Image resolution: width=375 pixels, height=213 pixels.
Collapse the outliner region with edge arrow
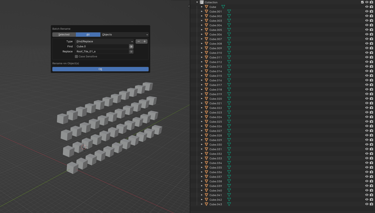coord(189,6)
